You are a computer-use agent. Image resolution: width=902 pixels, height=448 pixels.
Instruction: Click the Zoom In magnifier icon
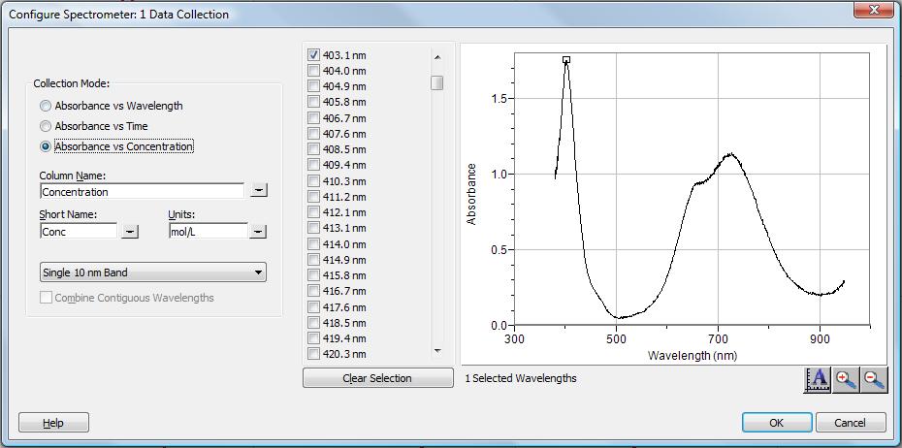[846, 379]
